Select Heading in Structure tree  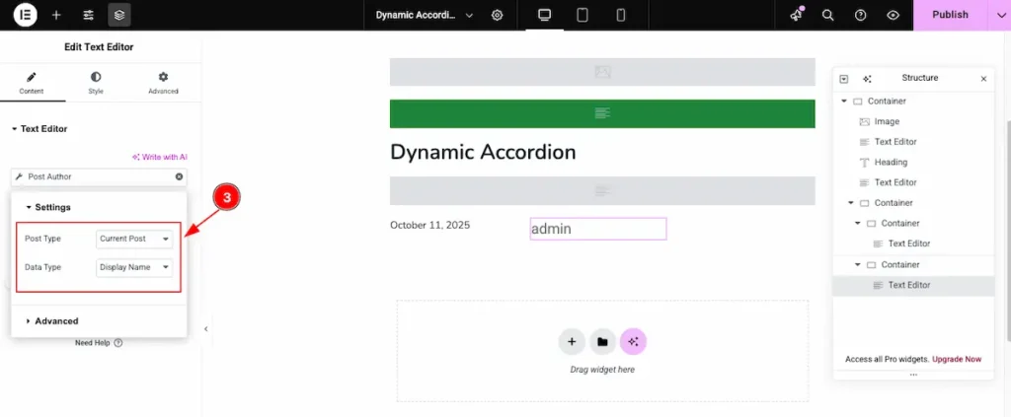point(891,163)
